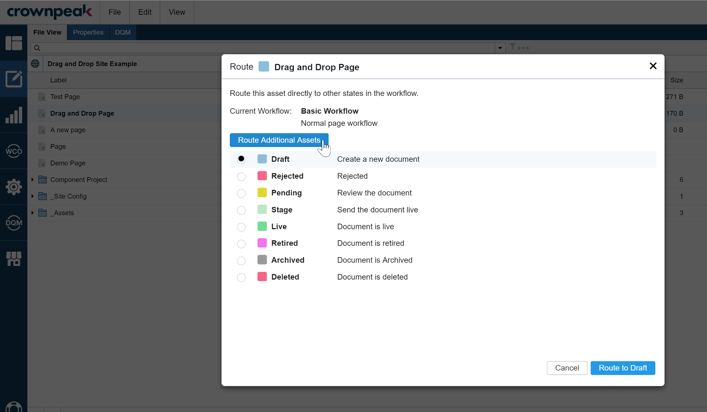Open the File menu
The image size is (707, 412).
coord(115,12)
